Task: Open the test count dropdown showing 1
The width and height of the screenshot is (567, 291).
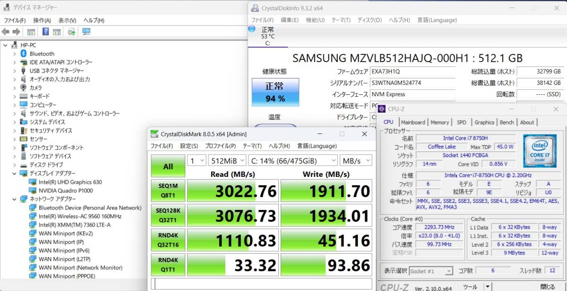Action: coord(197,161)
